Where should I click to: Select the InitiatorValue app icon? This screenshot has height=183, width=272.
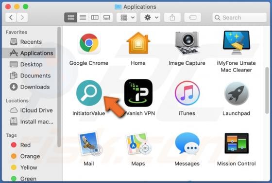(89, 93)
